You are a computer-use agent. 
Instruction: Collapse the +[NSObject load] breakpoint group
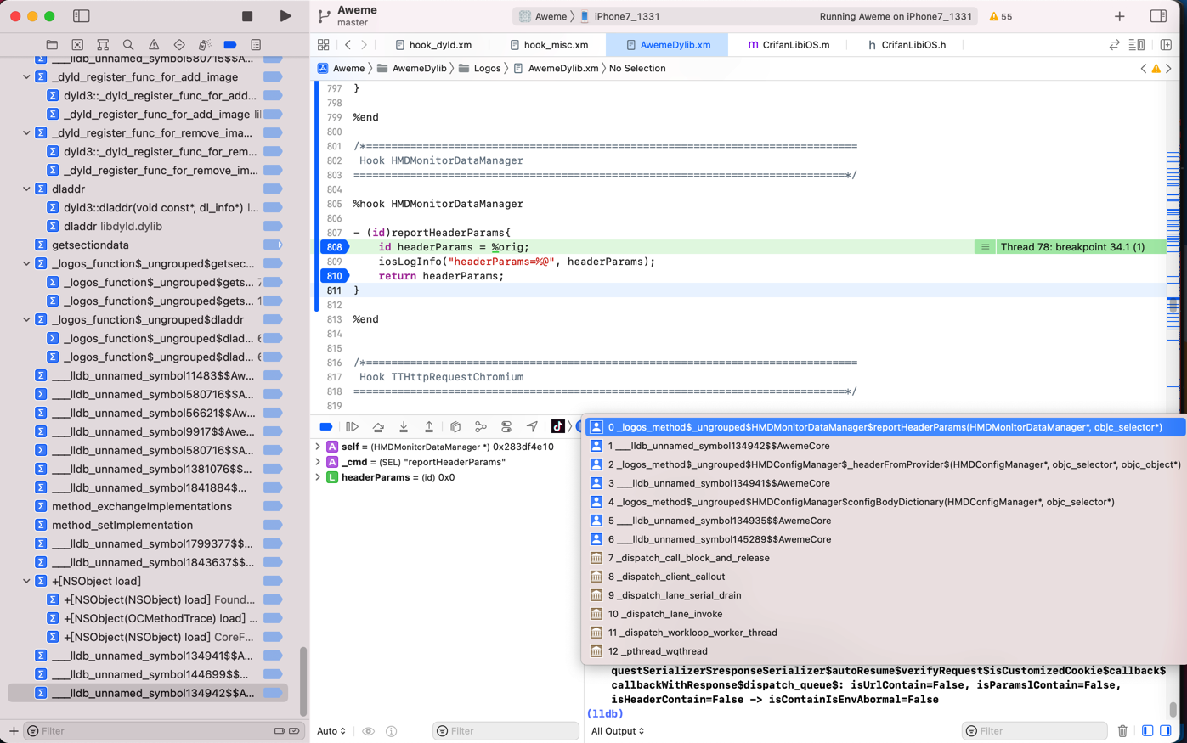pyautogui.click(x=26, y=582)
